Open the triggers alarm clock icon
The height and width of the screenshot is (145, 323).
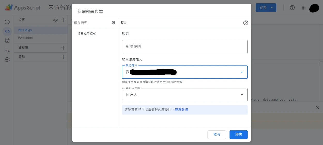click(x=7, y=41)
